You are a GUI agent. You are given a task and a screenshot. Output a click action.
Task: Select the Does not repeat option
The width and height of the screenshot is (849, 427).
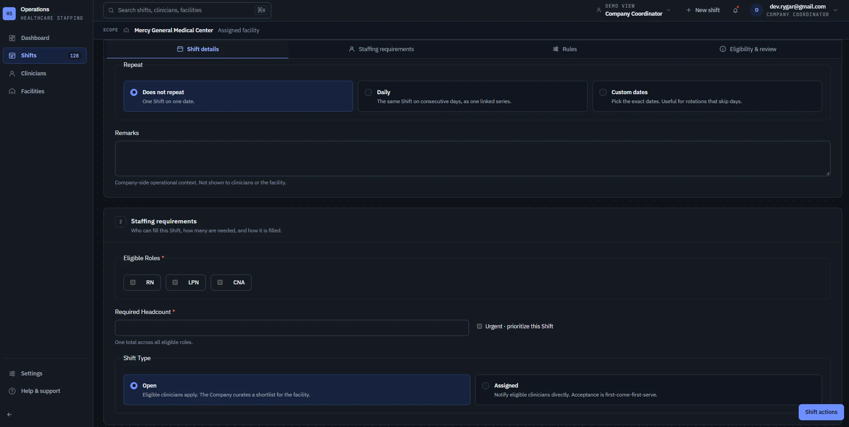[238, 96]
